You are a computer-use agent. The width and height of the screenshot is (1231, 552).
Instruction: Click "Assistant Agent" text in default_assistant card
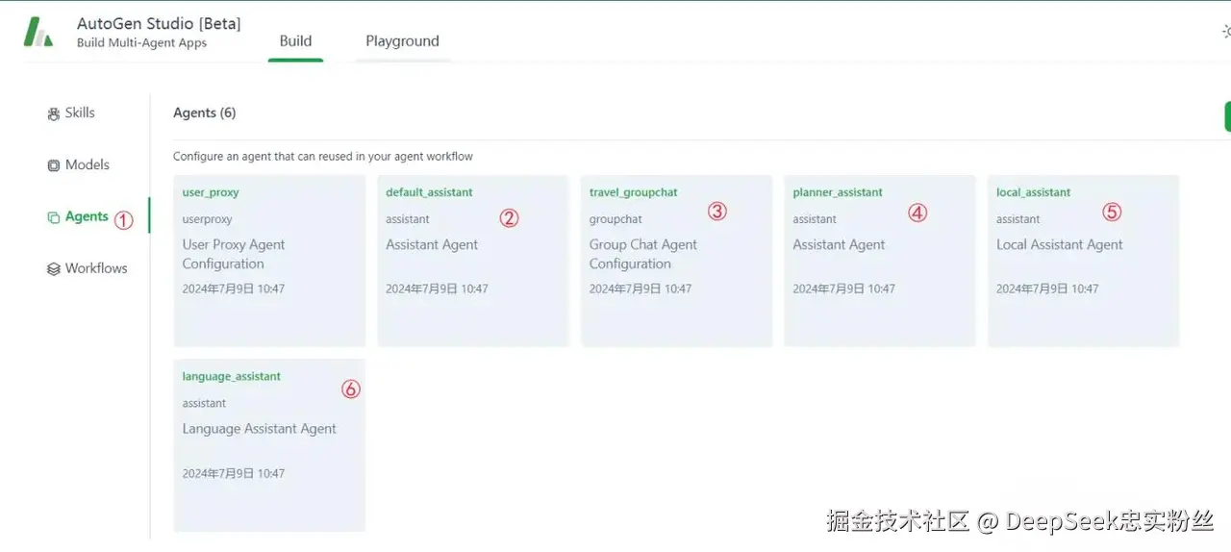point(432,245)
